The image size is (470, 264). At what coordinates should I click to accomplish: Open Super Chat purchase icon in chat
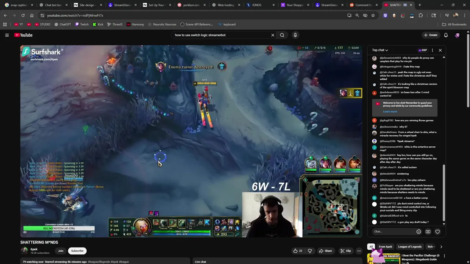click(428, 232)
